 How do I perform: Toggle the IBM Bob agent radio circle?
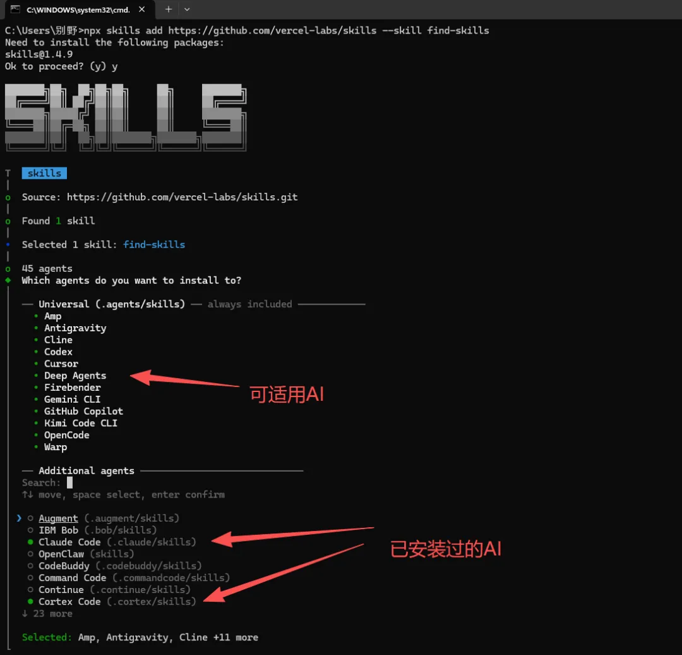click(x=30, y=530)
